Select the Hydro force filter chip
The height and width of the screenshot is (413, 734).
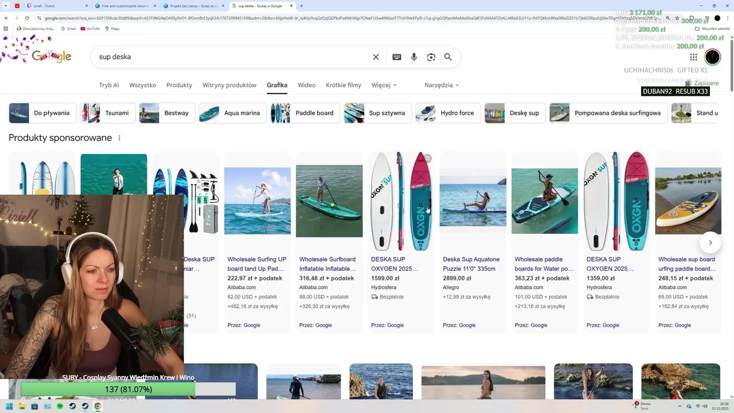(448, 113)
